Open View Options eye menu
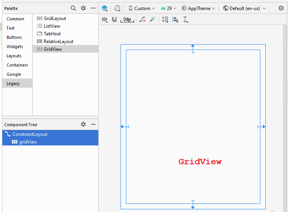The height and width of the screenshot is (212, 288). (105, 20)
